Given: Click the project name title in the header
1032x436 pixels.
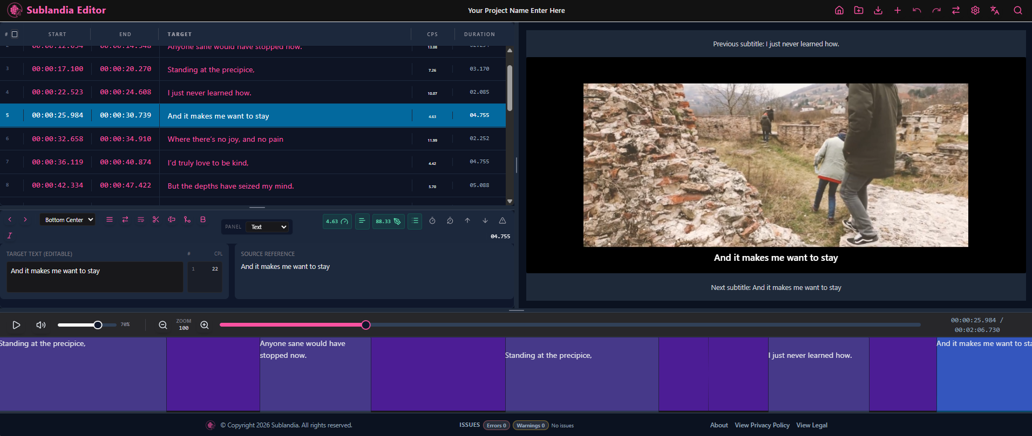Looking at the screenshot, I should pos(517,10).
